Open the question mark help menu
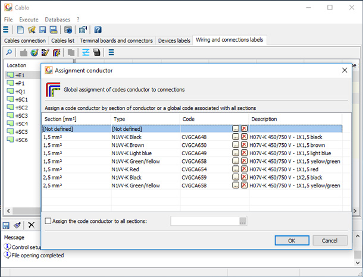This screenshot has width=363, height=277. [x=78, y=20]
